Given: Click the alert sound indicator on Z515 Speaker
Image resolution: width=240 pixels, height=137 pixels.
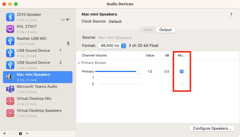Looking at the screenshot, I should click(63, 20).
